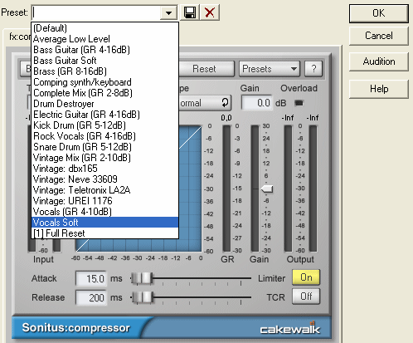Click the Attack 15.0 ms value field
The image size is (413, 343).
tap(91, 278)
